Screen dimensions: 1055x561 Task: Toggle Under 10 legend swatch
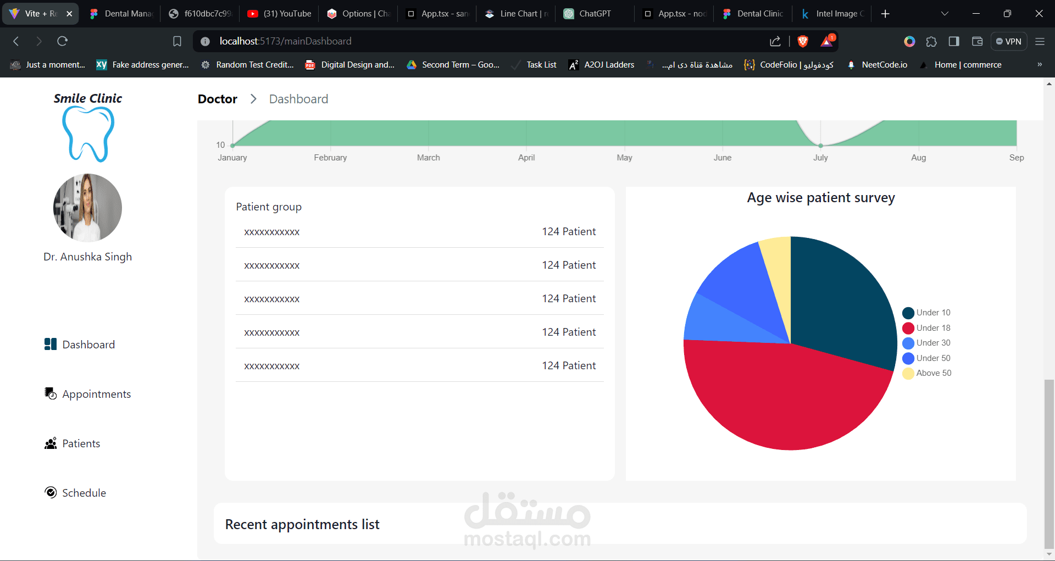908,313
